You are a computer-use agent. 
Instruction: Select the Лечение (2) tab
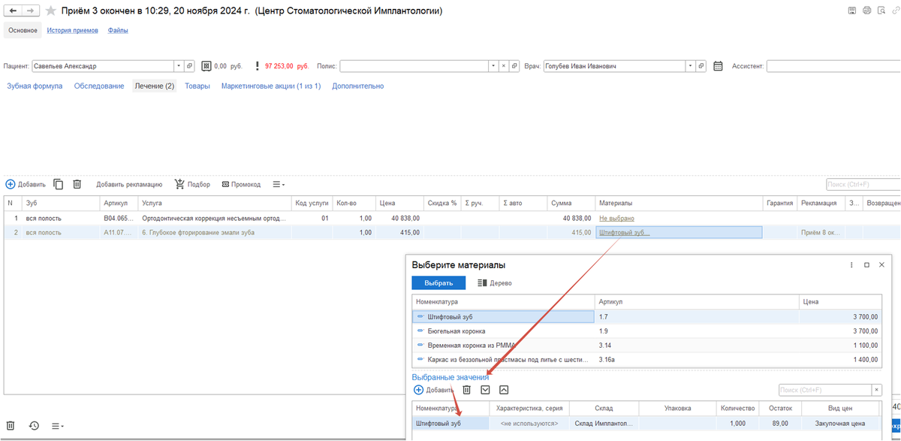tap(155, 86)
